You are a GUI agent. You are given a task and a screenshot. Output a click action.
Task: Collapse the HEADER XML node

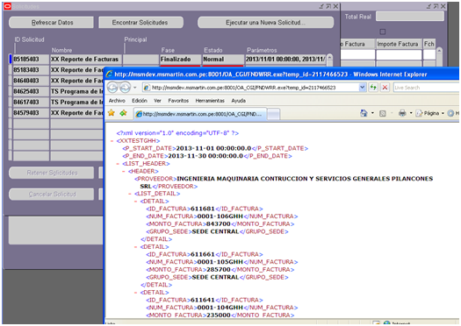click(124, 172)
